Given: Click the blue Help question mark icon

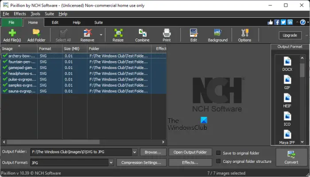Looking at the screenshot, I should click(302, 22).
